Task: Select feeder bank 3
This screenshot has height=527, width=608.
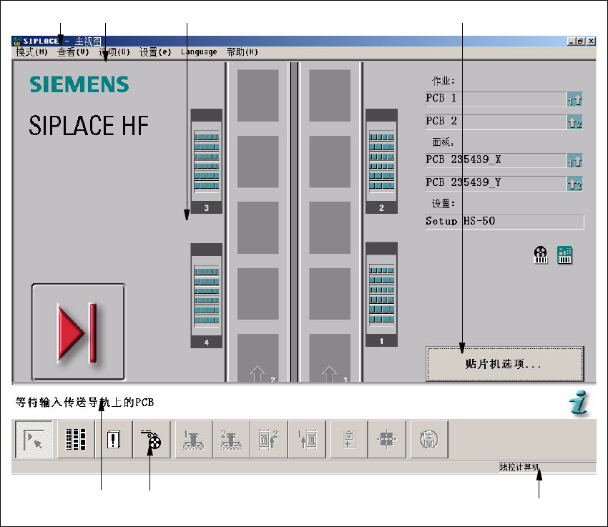Action: coord(206,161)
